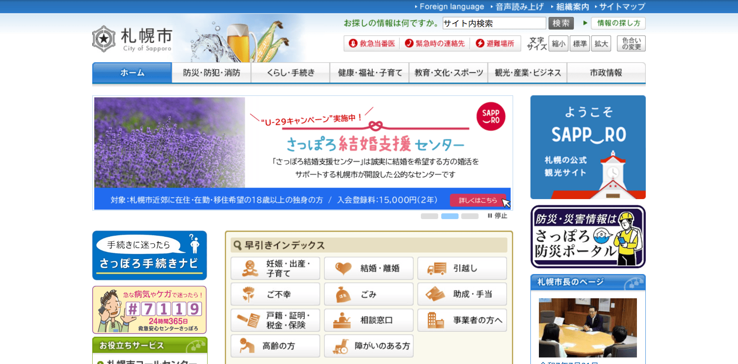
Task: Show the third slideshow banner indicator
Action: point(470,216)
